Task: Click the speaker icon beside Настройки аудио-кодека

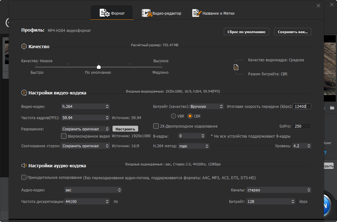Action: 24,165
